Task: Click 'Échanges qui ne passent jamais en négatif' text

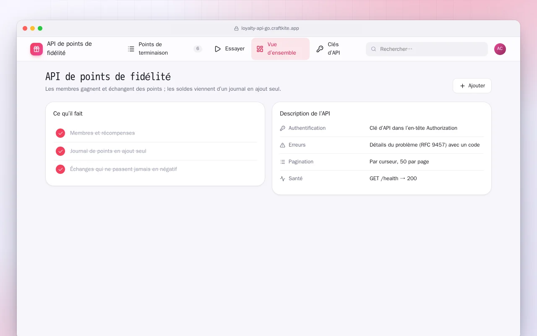Action: tap(123, 169)
